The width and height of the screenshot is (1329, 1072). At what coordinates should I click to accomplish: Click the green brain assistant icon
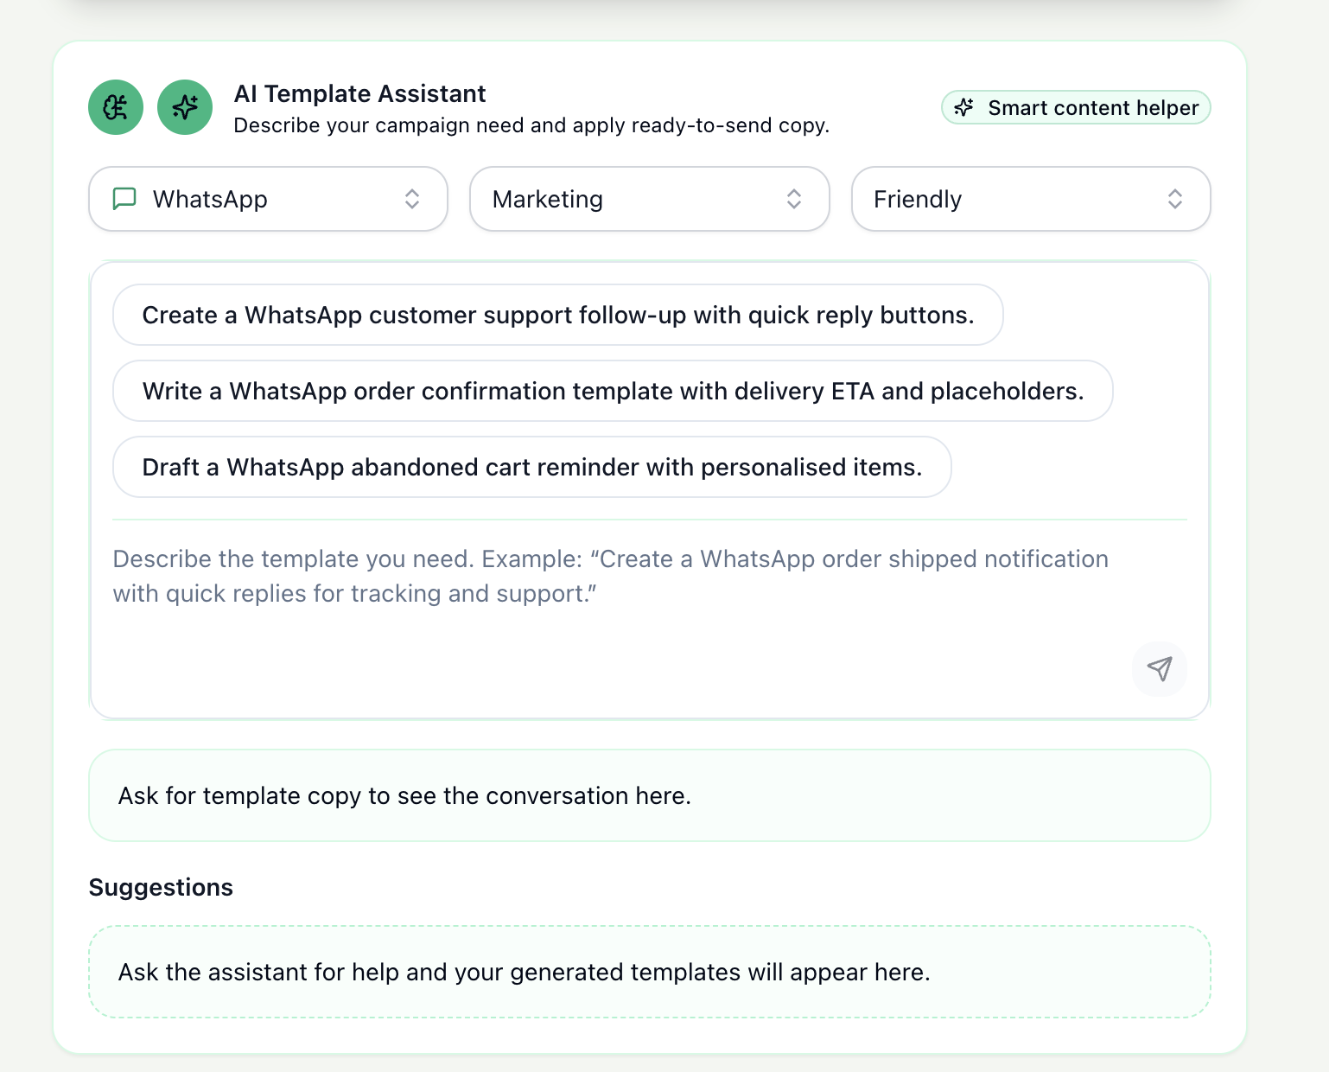click(115, 107)
